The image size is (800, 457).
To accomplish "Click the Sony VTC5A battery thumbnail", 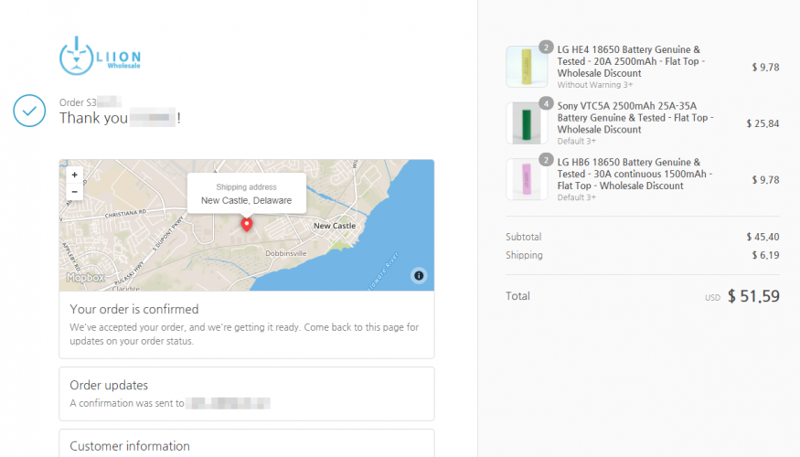I will click(527, 123).
